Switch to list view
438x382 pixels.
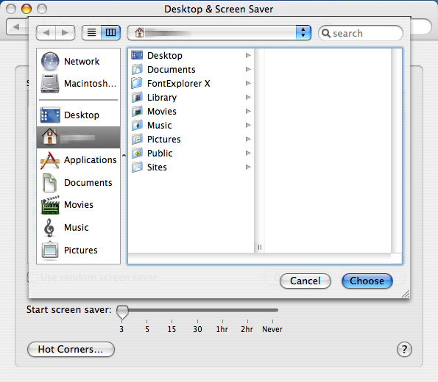[x=91, y=32]
